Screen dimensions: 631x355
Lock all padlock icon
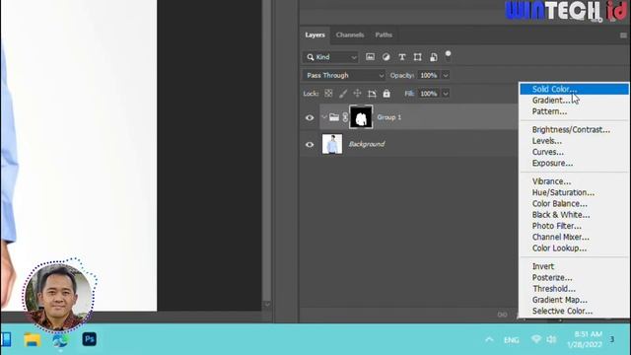click(x=386, y=94)
